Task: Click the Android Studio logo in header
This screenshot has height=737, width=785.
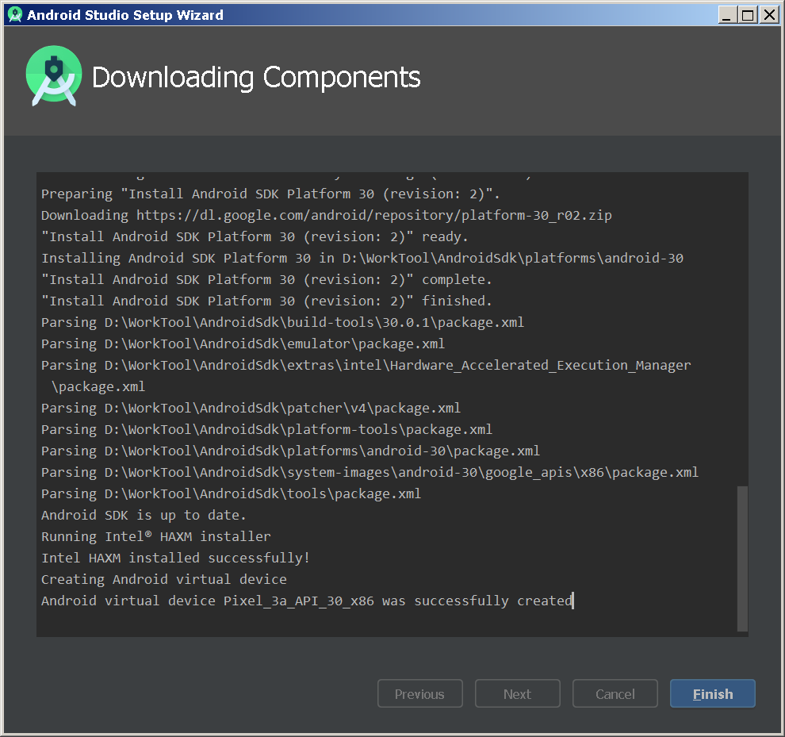Action: tap(54, 75)
